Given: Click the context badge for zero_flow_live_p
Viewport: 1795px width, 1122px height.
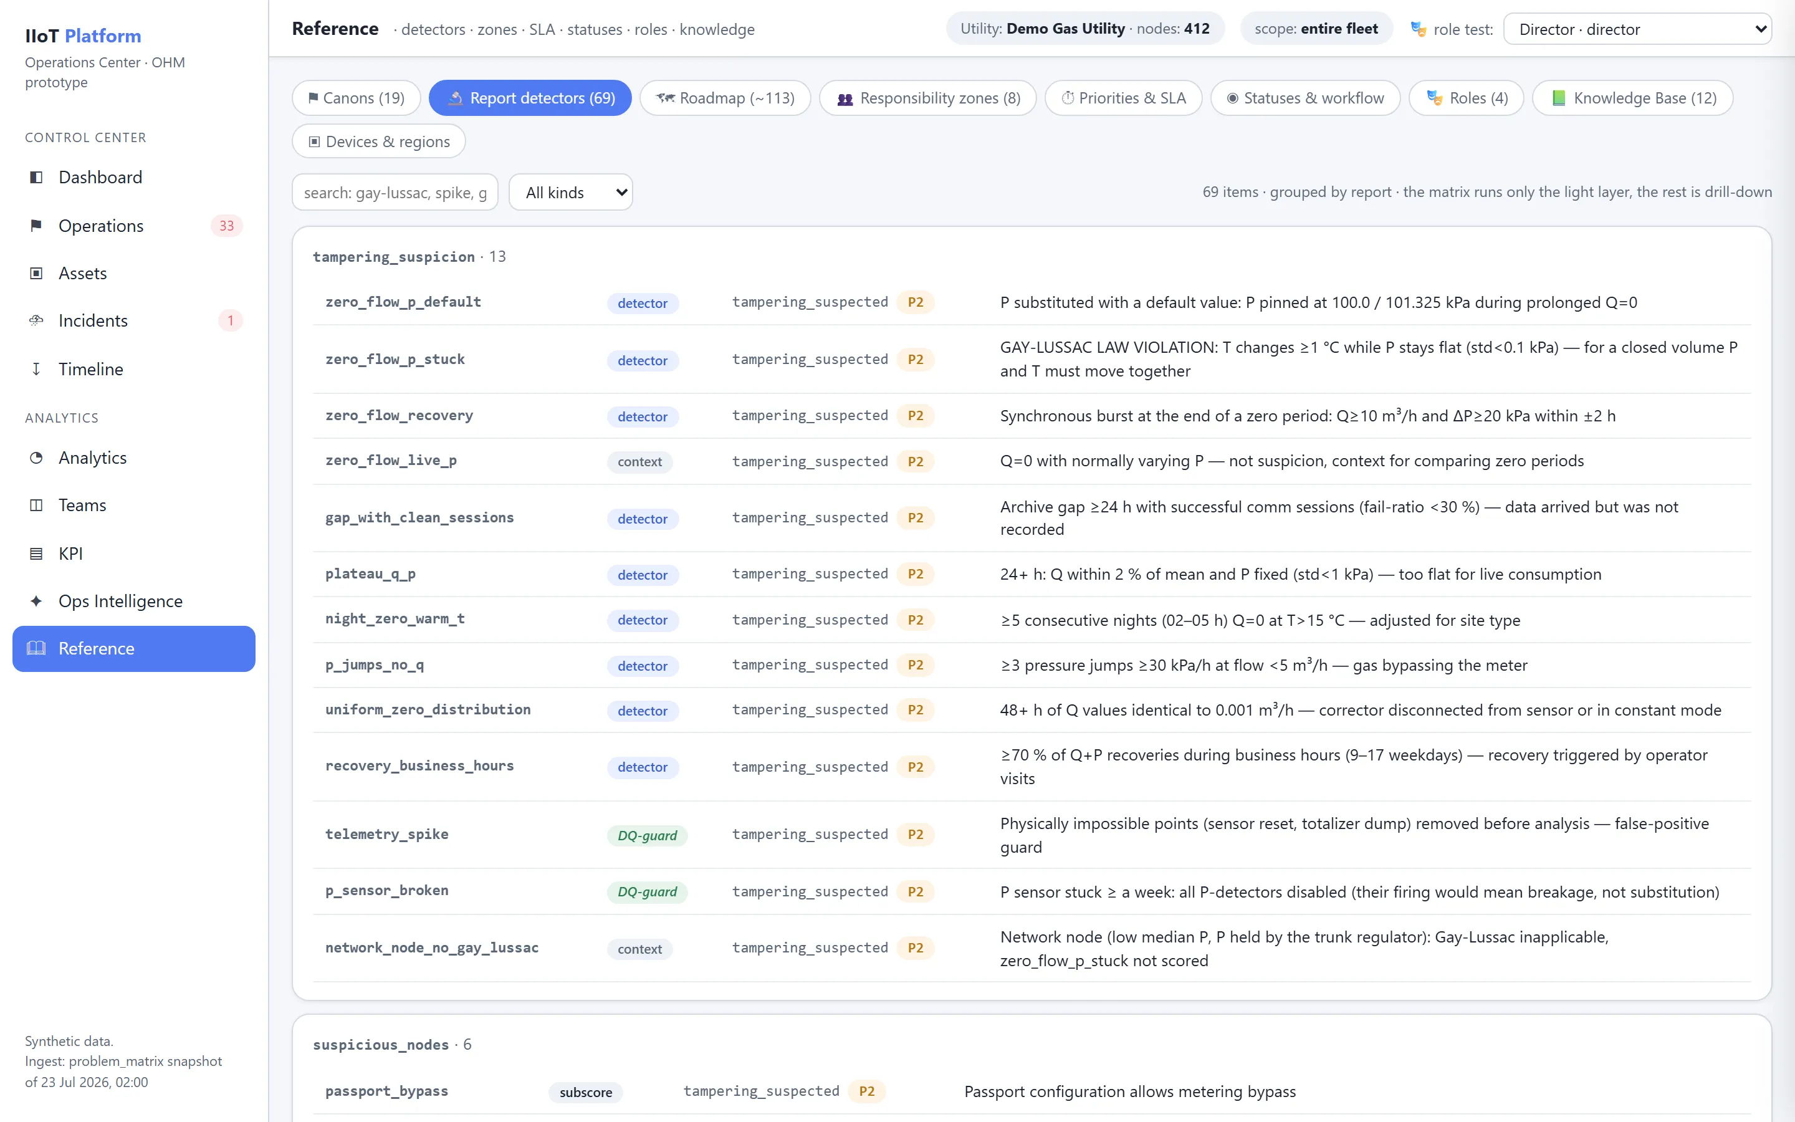Looking at the screenshot, I should tap(639, 461).
